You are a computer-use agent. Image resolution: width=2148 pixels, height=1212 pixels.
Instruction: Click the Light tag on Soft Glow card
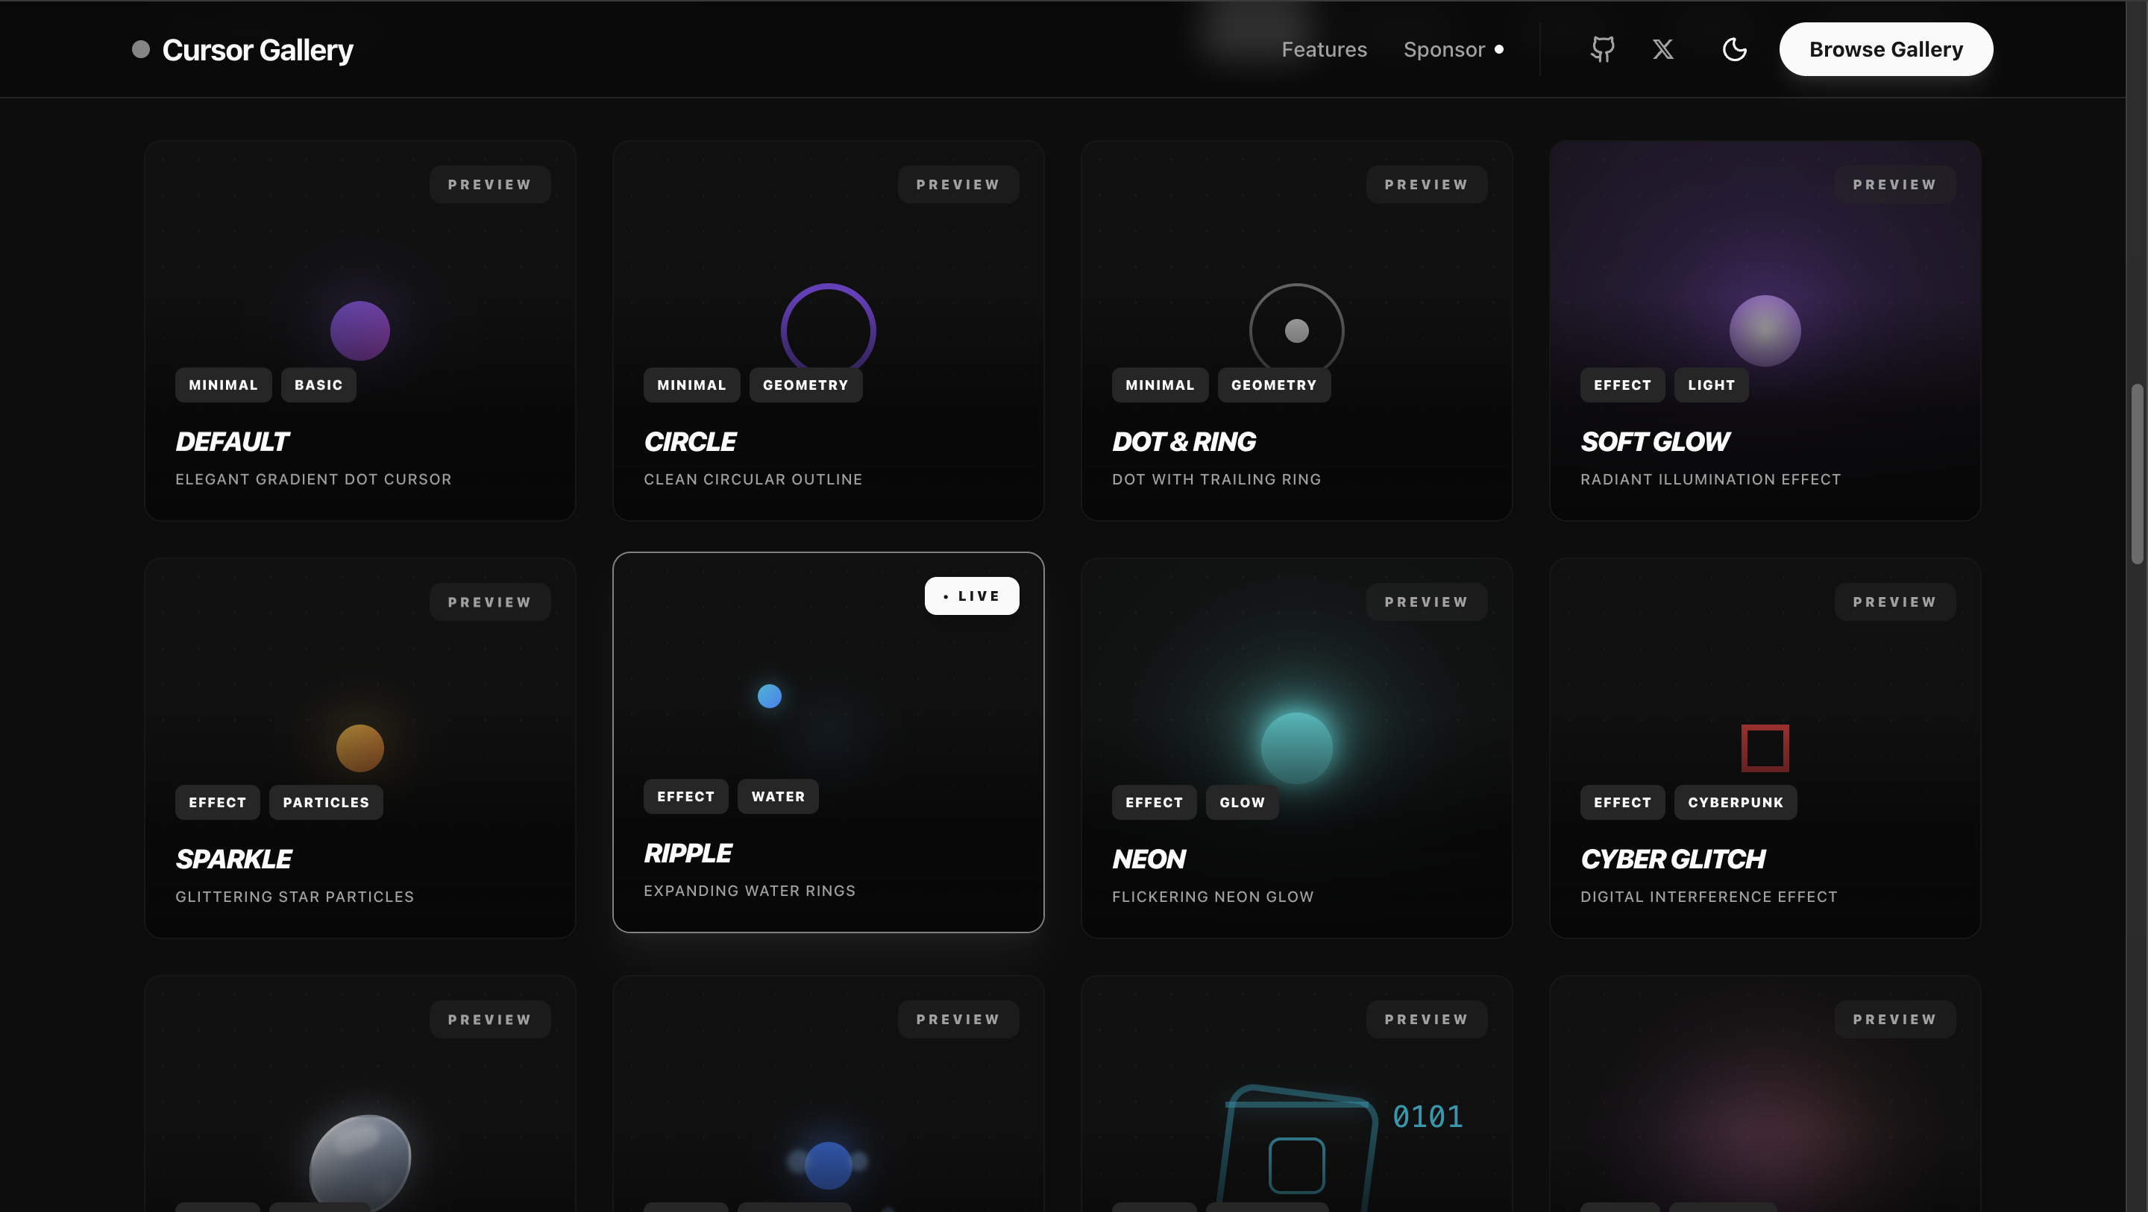coord(1711,385)
